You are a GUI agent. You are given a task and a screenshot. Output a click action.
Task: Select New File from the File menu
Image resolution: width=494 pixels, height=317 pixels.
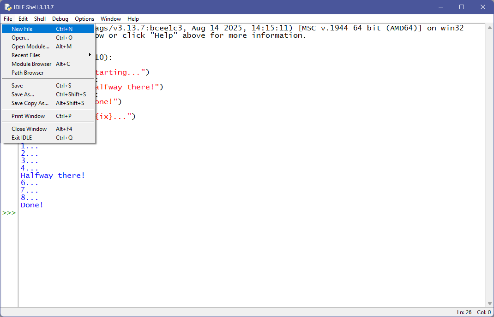point(22,29)
